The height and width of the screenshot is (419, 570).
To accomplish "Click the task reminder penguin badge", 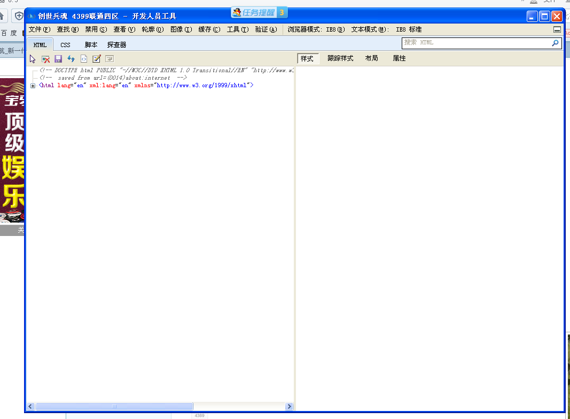I will [259, 12].
